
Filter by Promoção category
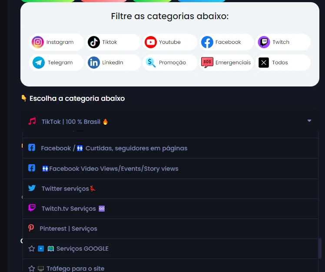point(170,63)
